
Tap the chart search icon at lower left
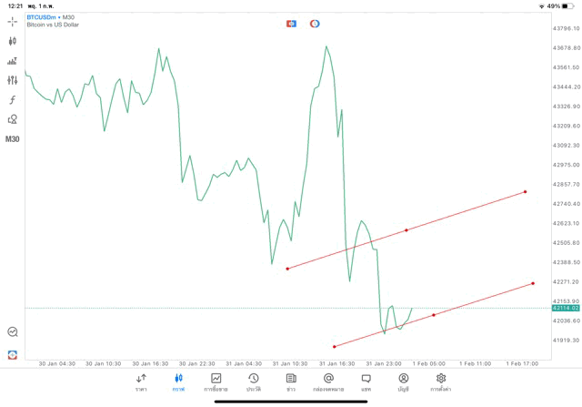pyautogui.click(x=13, y=332)
